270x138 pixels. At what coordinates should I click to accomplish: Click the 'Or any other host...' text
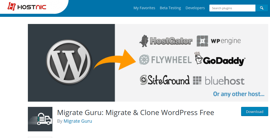pos(239,94)
